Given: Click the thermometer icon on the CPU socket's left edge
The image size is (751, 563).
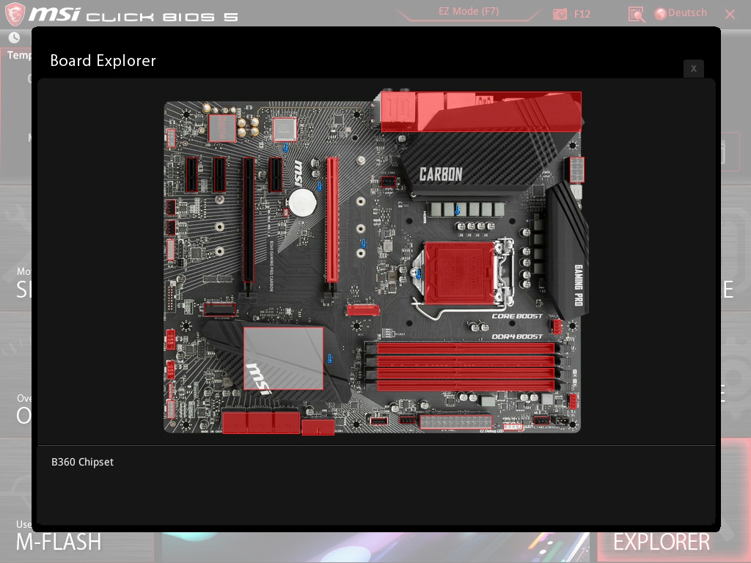Looking at the screenshot, I should coord(419,274).
